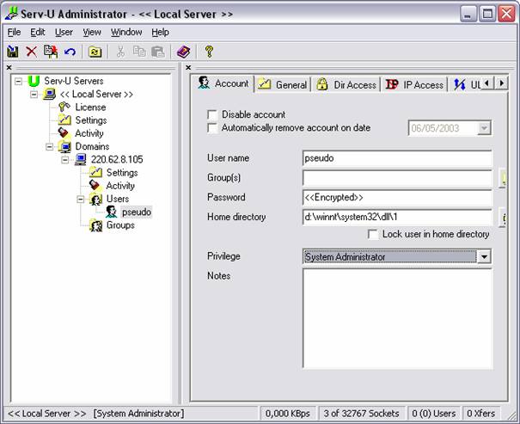Viewport: 520px width, 424px height.
Task: Open the Window menu
Action: (x=126, y=32)
